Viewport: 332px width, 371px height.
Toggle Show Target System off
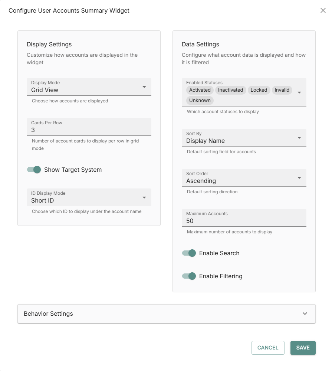(x=33, y=170)
